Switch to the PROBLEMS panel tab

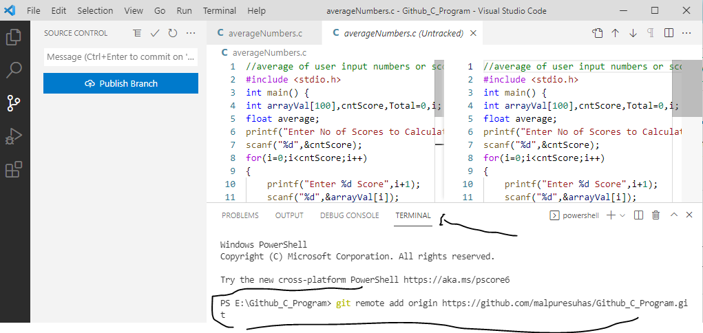(x=240, y=215)
